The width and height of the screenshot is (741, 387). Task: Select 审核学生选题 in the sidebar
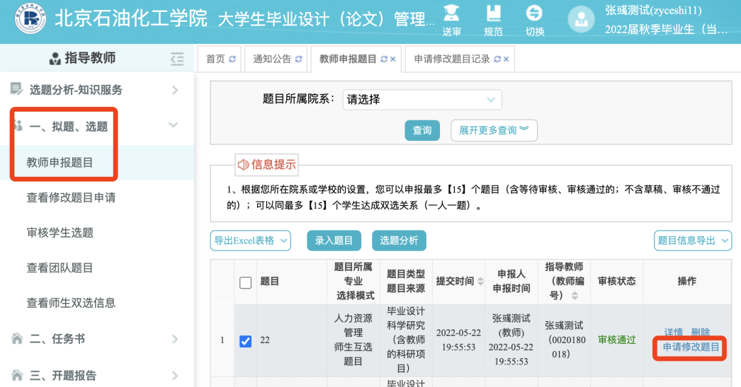[60, 233]
